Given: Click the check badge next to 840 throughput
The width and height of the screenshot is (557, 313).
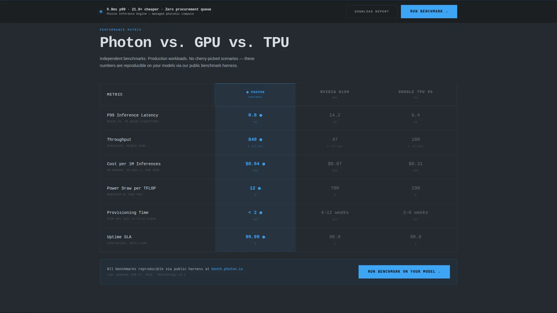Looking at the screenshot, I should (x=261, y=140).
